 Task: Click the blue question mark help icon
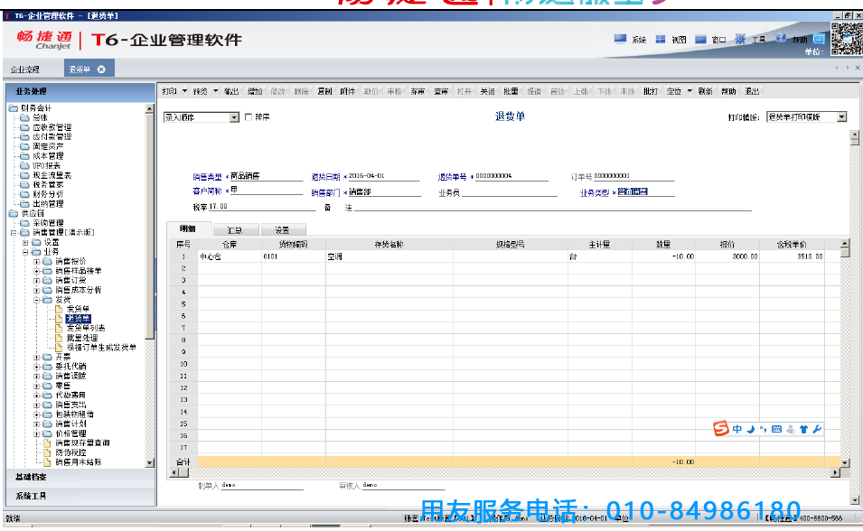pos(781,38)
